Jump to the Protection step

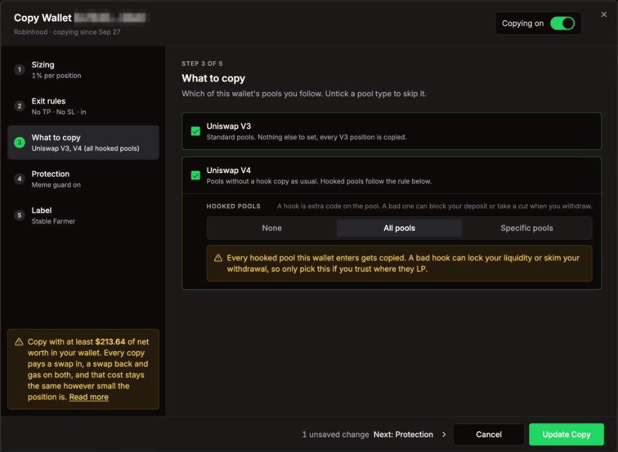[83, 179]
